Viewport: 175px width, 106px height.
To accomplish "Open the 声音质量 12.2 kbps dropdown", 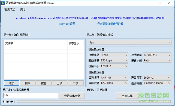I will point(114,83).
